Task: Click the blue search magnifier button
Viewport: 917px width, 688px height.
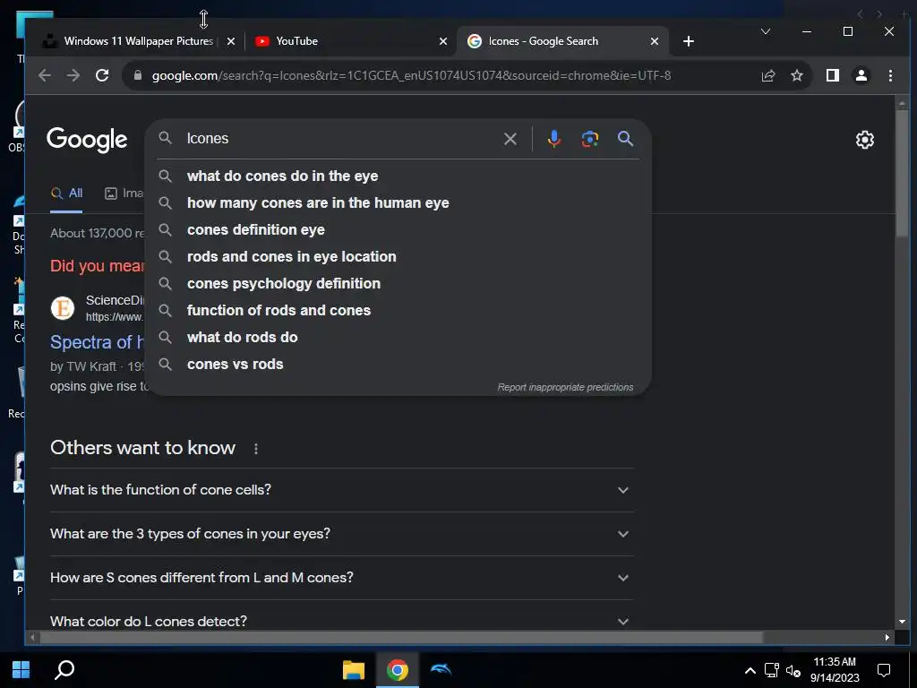Action: tap(625, 139)
